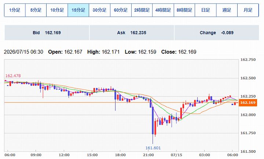Select the weekly 週足 tab
This screenshot has height=159, width=264.
click(227, 10)
